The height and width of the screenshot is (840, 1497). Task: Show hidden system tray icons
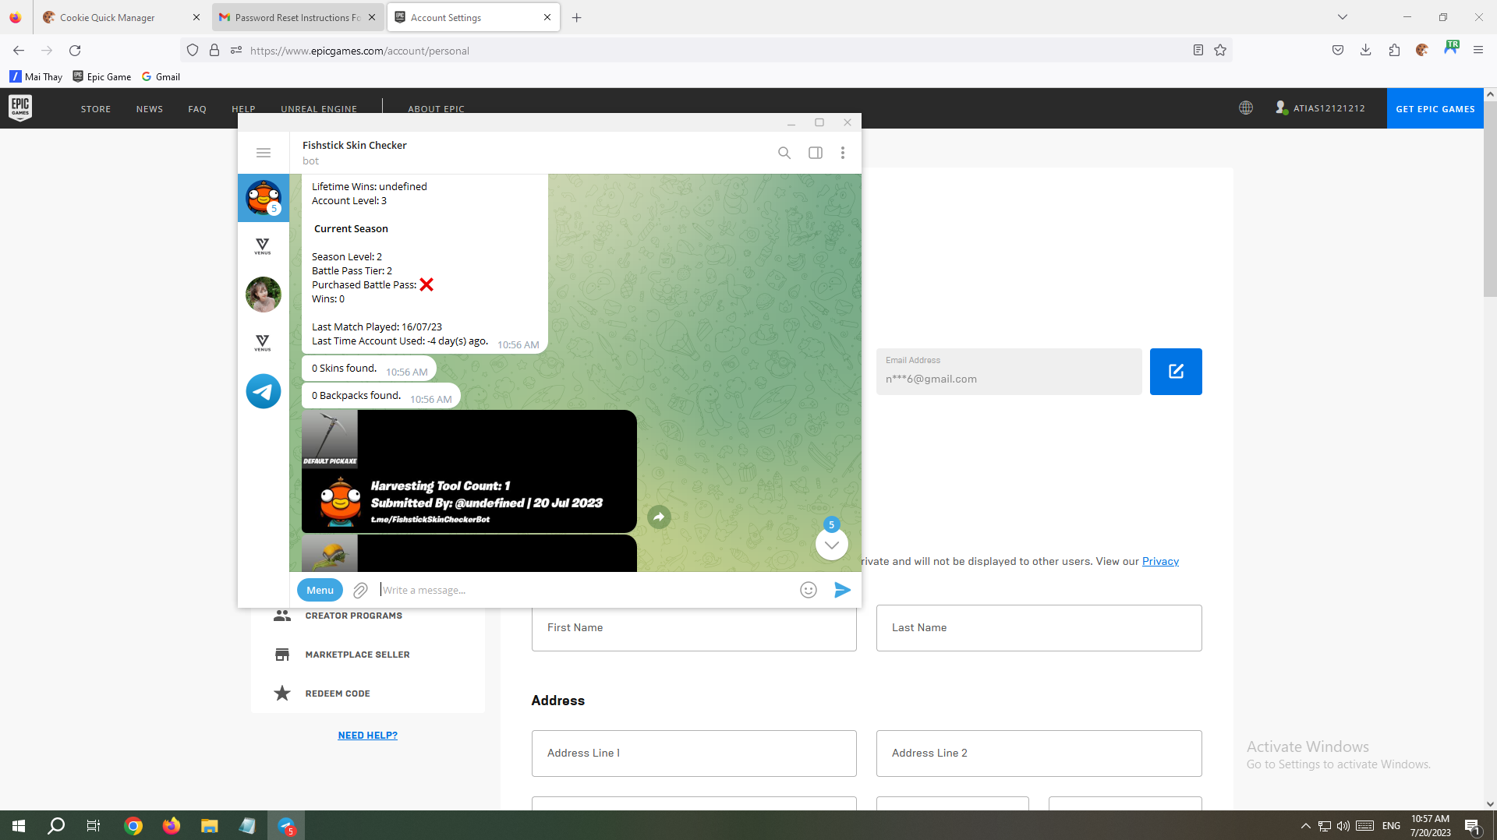click(x=1305, y=826)
